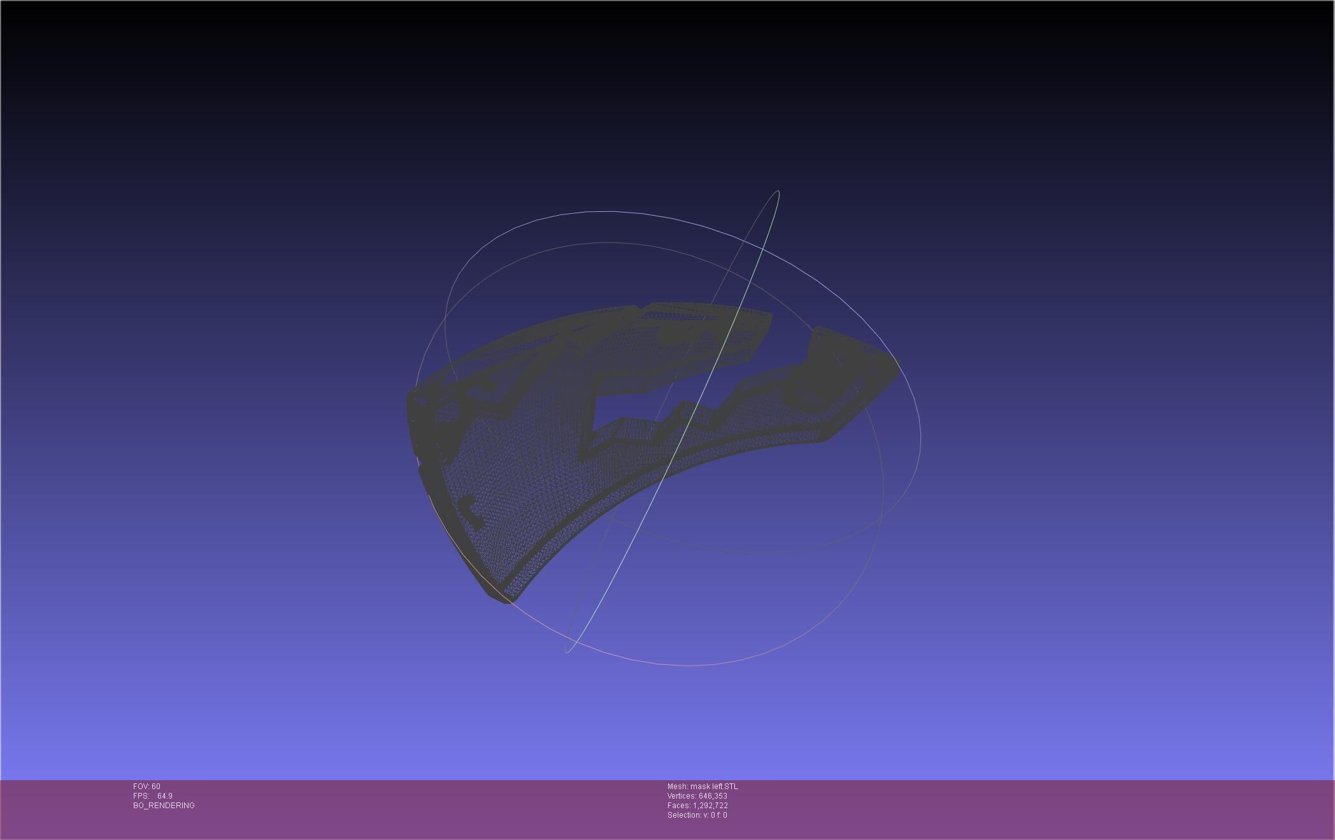Click the bottom tip of the mask wireframe

tap(507, 599)
